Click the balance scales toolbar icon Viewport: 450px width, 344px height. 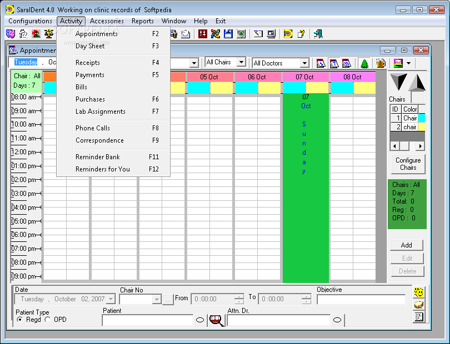(x=49, y=34)
